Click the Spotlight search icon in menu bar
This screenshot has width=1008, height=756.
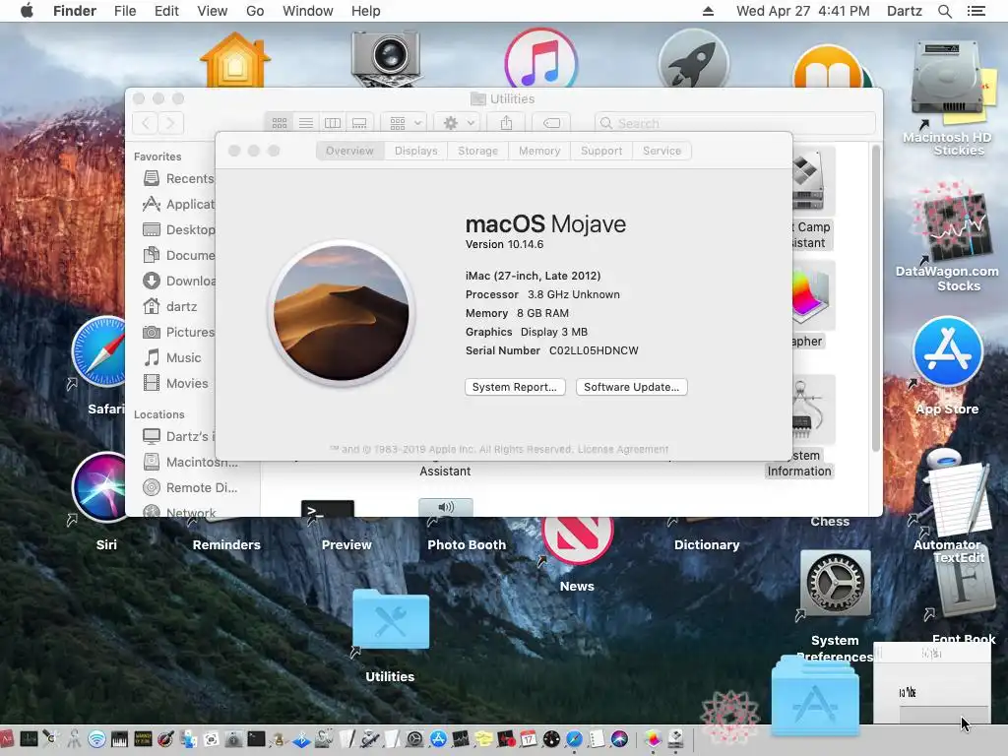point(944,11)
